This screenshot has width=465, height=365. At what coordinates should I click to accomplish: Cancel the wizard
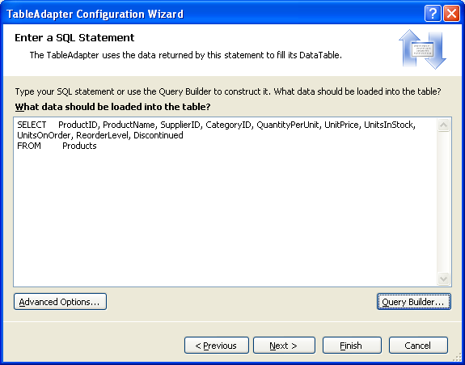pyautogui.click(x=418, y=345)
